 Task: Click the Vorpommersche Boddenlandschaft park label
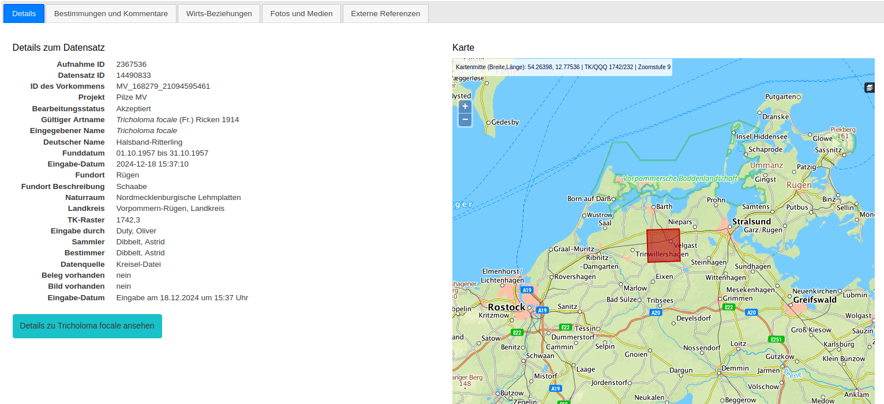click(x=680, y=179)
